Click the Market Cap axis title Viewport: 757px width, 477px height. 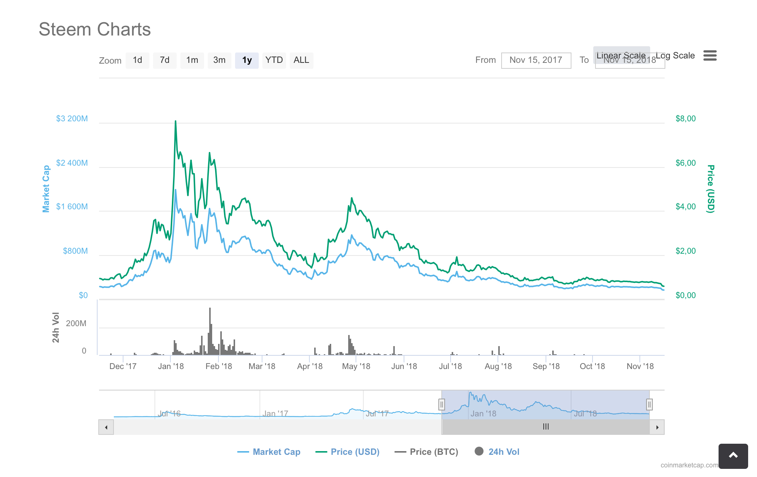(46, 189)
